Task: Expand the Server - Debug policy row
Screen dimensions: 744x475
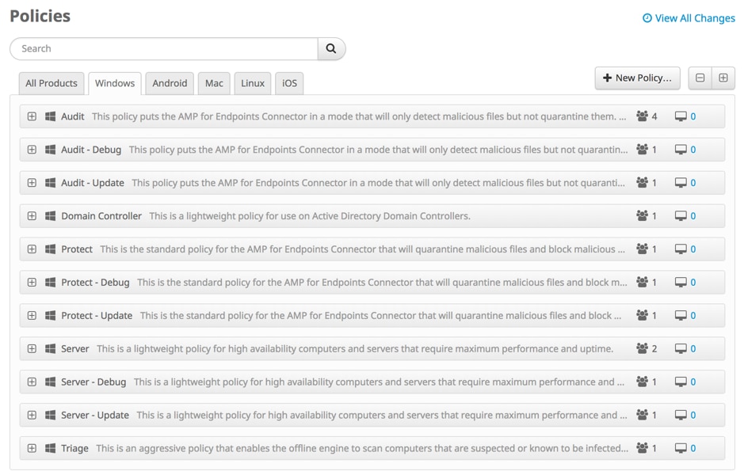Action: point(32,382)
